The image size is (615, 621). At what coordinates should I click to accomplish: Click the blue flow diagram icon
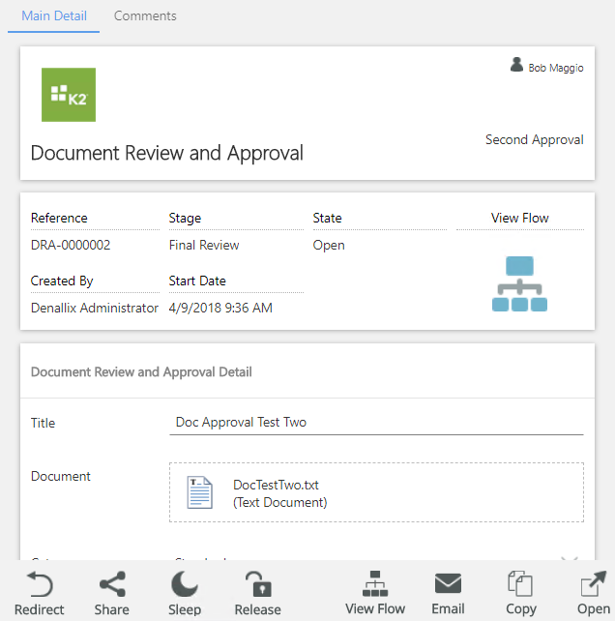519,283
